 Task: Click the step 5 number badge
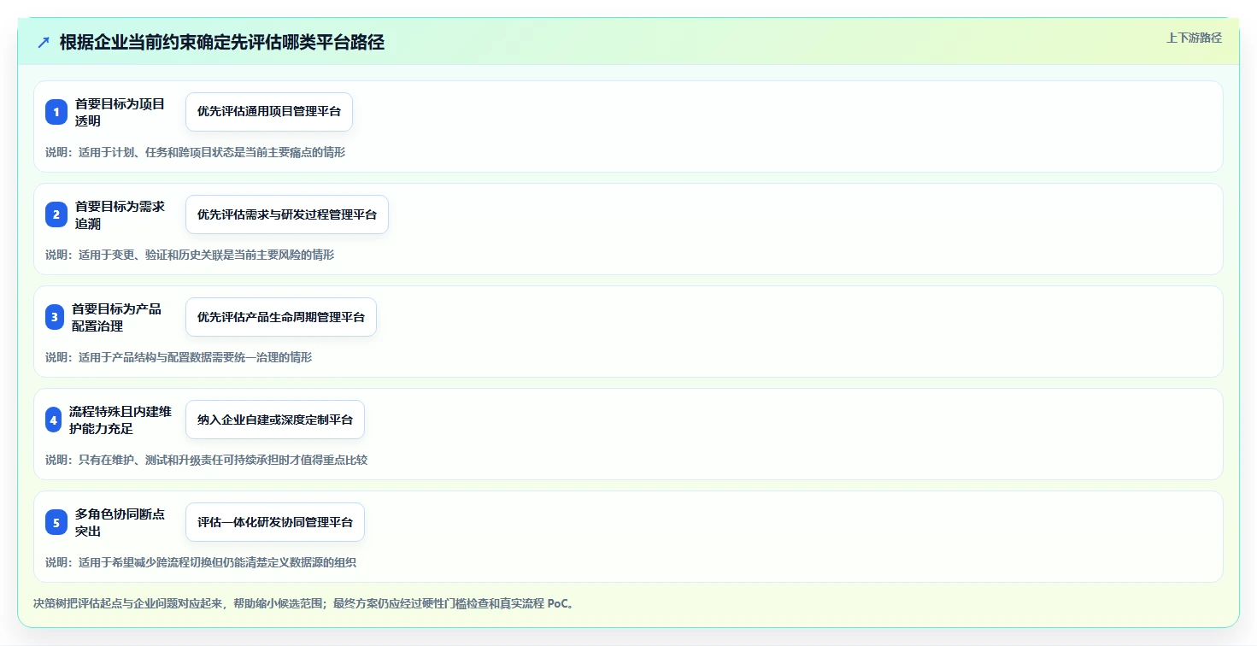pyautogui.click(x=56, y=522)
